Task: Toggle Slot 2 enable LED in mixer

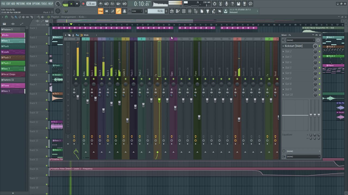Action: coord(319,51)
